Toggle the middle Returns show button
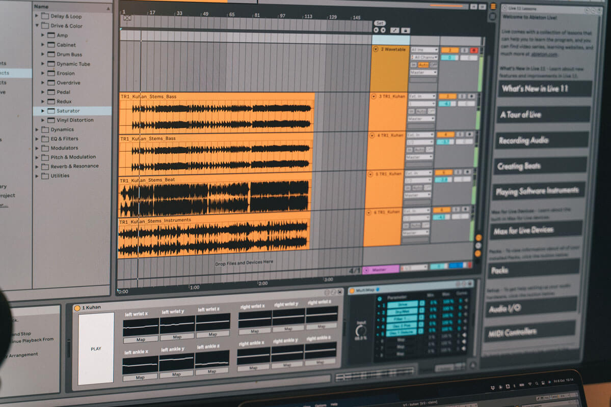This screenshot has height=407, width=611. pyautogui.click(x=478, y=246)
